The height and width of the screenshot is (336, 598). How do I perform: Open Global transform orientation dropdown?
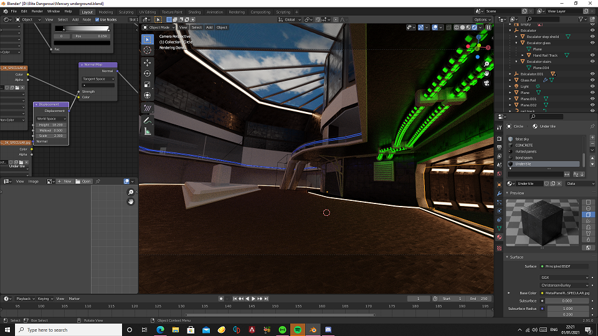(290, 19)
